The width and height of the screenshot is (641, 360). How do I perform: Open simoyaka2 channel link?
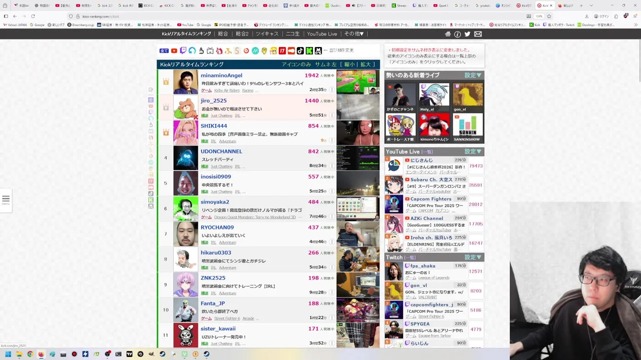215,202
